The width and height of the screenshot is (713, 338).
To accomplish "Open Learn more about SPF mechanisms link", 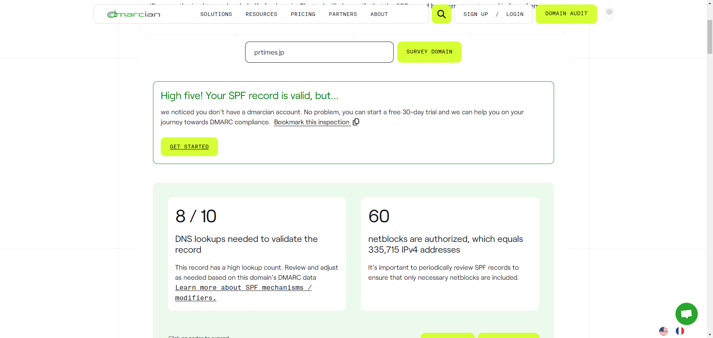I will 244,293.
